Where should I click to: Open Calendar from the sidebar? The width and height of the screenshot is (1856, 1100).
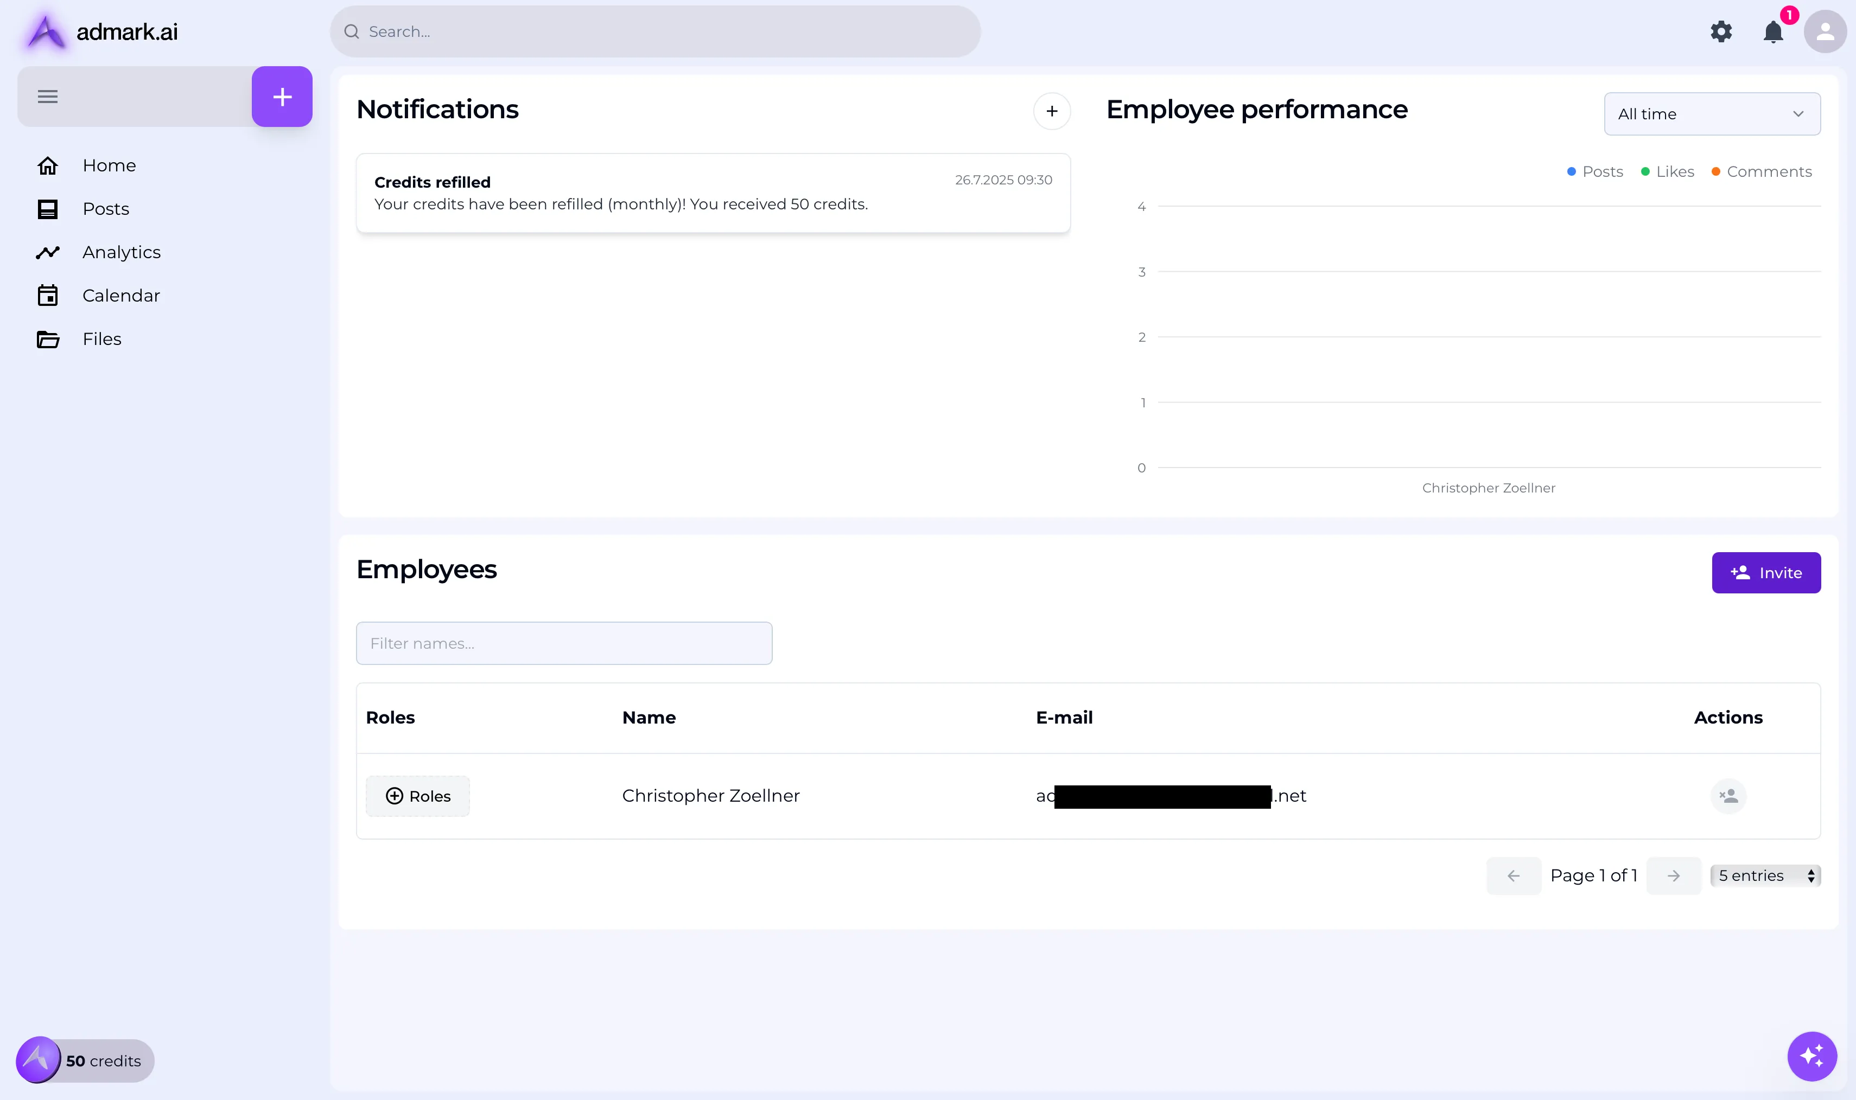click(121, 296)
